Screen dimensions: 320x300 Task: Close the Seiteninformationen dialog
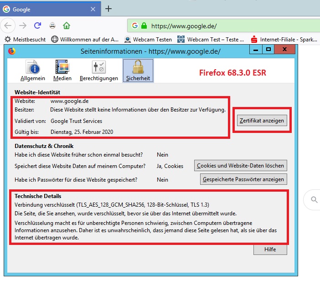[x=285, y=49]
